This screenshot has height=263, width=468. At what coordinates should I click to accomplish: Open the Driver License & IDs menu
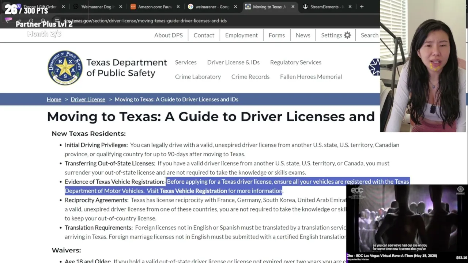233,62
